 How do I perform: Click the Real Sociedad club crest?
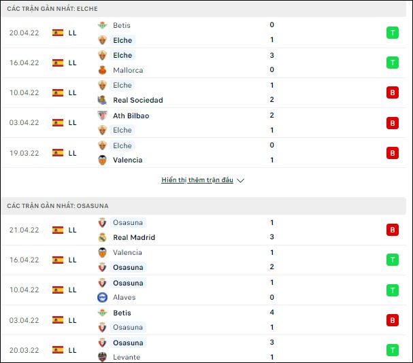click(102, 100)
